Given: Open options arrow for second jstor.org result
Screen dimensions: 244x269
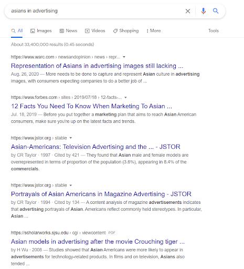Looking at the screenshot, I should 71,185.
